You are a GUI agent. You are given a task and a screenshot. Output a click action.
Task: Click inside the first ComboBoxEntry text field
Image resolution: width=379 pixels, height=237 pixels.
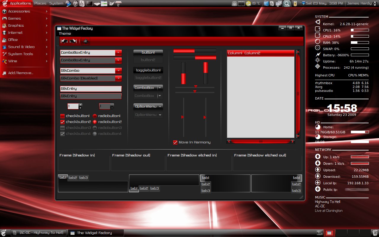click(x=88, y=52)
